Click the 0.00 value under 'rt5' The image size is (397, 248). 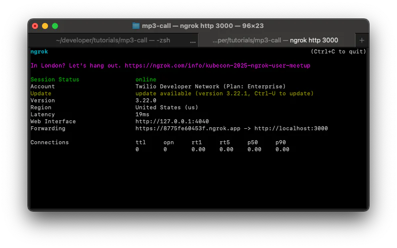click(226, 149)
